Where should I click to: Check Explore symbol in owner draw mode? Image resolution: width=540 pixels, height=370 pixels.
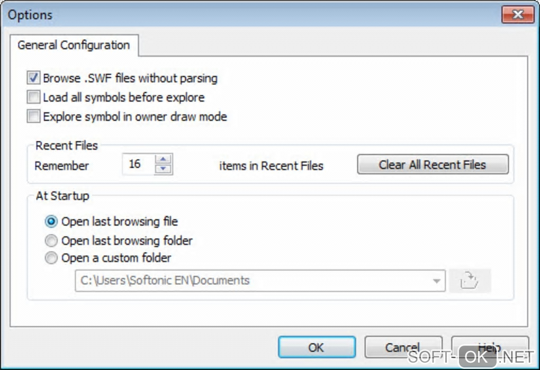(34, 116)
